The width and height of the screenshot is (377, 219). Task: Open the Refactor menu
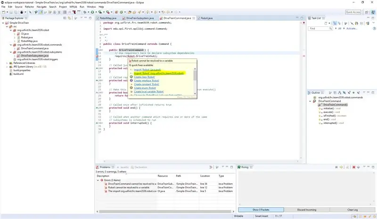(29, 7)
